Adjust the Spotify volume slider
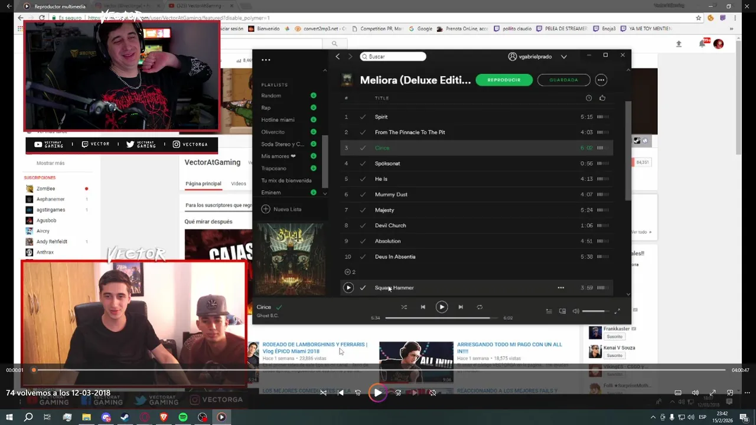The height and width of the screenshot is (425, 756). pyautogui.click(x=596, y=311)
